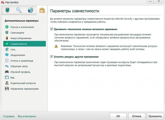Select Самозащита section
Viewport: 165px width, 120px height.
(x=24, y=33)
